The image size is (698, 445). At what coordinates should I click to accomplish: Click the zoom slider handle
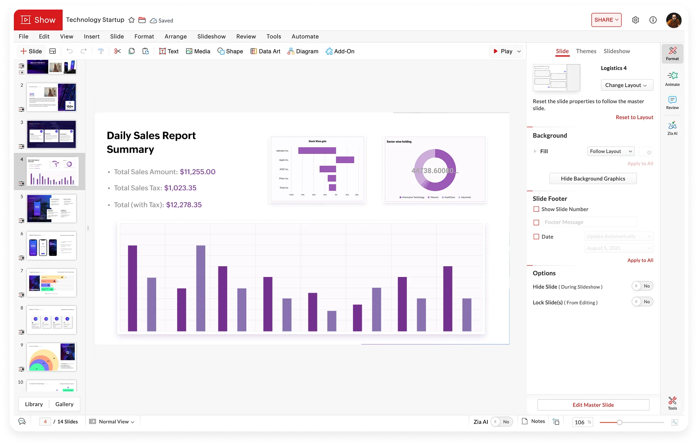(619, 422)
